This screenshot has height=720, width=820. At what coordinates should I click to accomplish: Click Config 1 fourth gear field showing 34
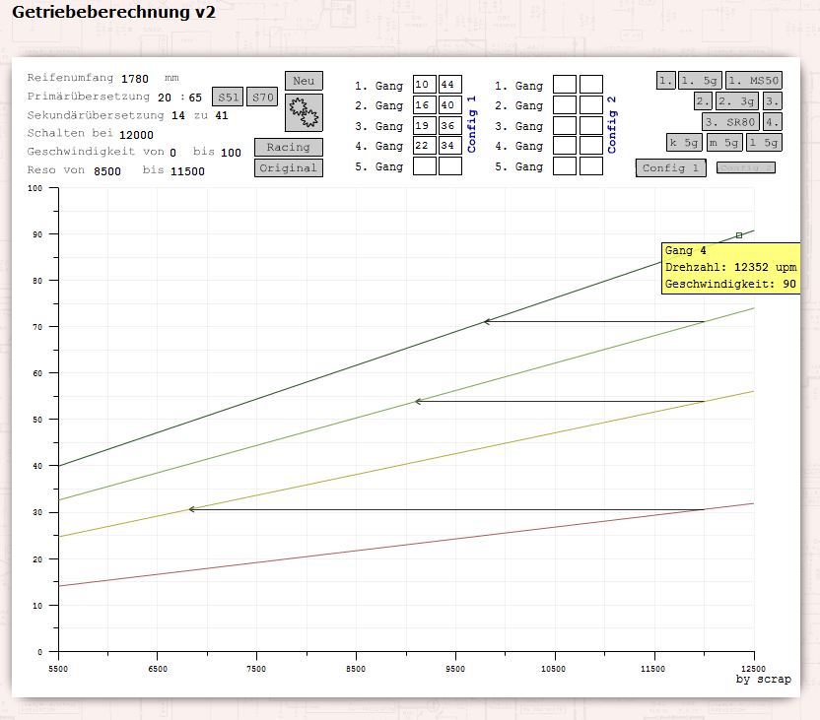[449, 147]
